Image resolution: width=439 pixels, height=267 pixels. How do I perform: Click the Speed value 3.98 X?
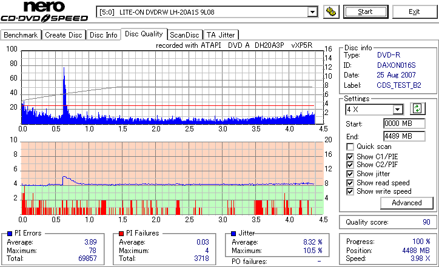[421, 259]
